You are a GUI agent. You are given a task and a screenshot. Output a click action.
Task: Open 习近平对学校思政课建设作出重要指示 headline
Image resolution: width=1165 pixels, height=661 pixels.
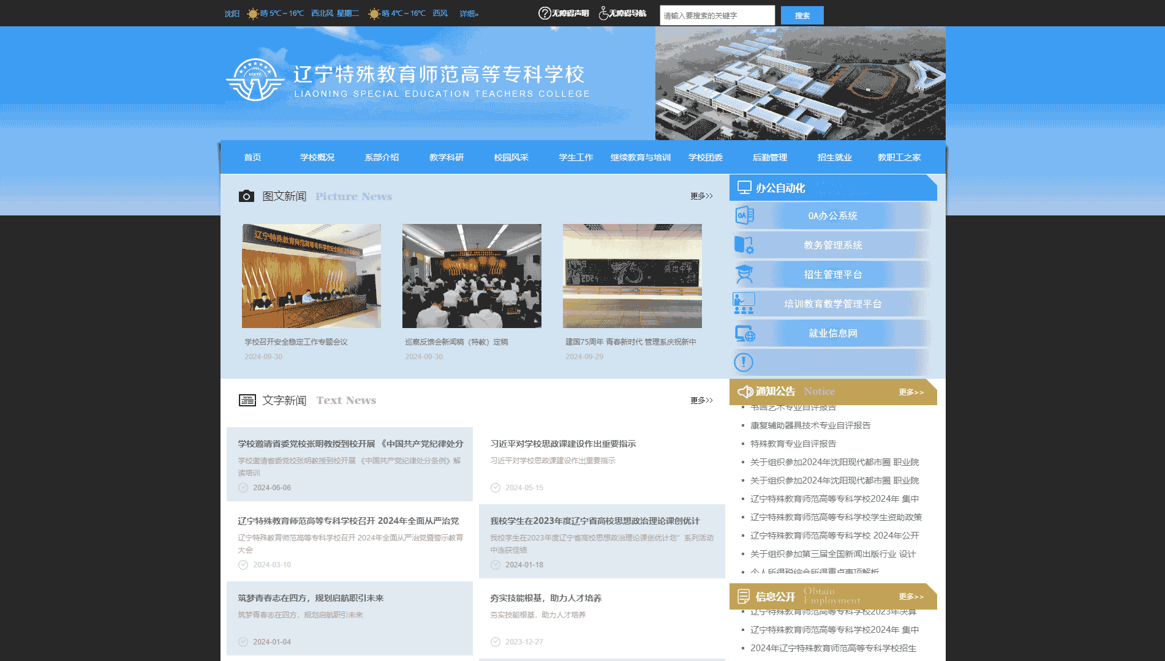coord(563,444)
